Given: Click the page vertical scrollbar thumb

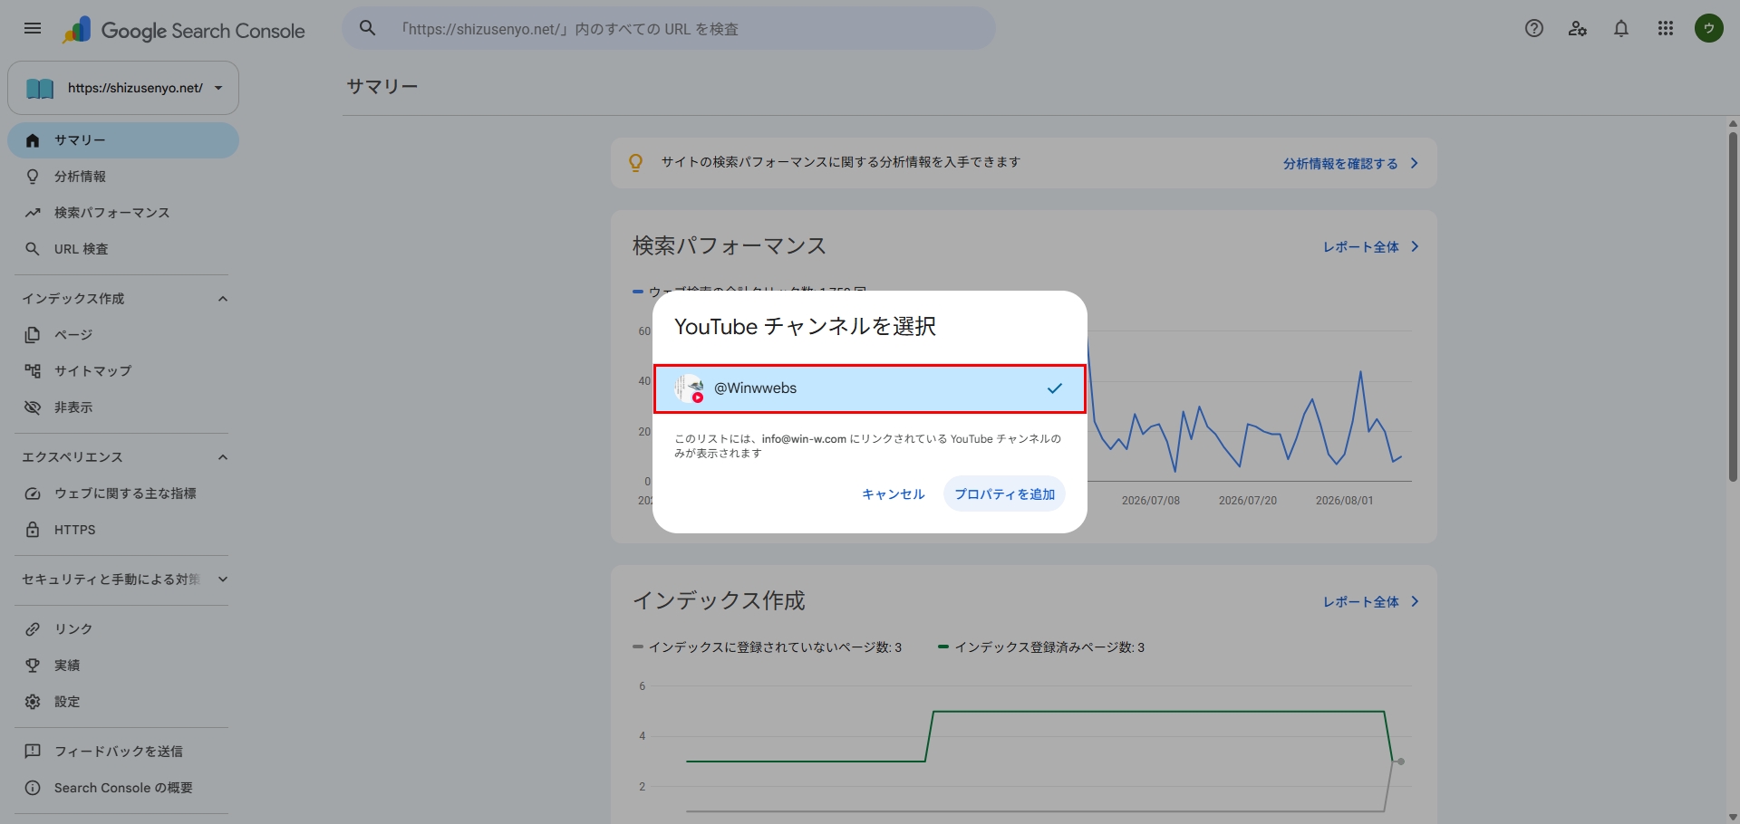Looking at the screenshot, I should point(1733,308).
